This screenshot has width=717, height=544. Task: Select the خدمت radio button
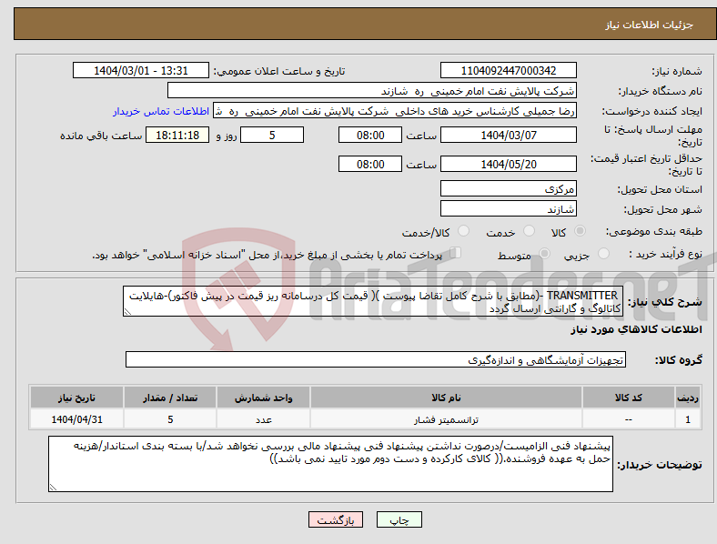(x=529, y=231)
